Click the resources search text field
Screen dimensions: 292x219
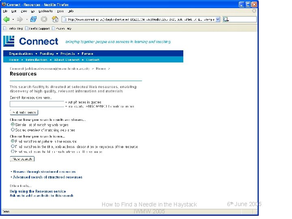(x=37, y=104)
